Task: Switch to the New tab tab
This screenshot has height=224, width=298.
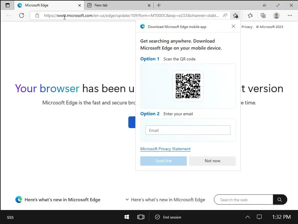Action: [x=119, y=5]
